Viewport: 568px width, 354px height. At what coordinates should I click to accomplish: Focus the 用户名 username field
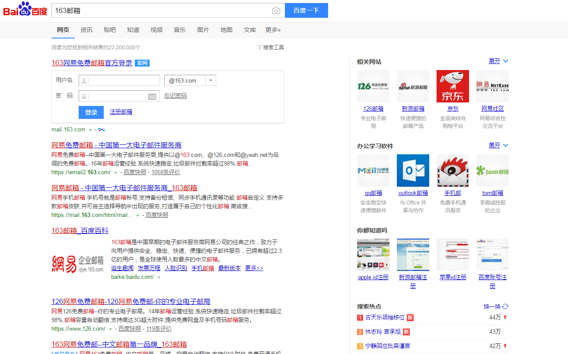[119, 80]
